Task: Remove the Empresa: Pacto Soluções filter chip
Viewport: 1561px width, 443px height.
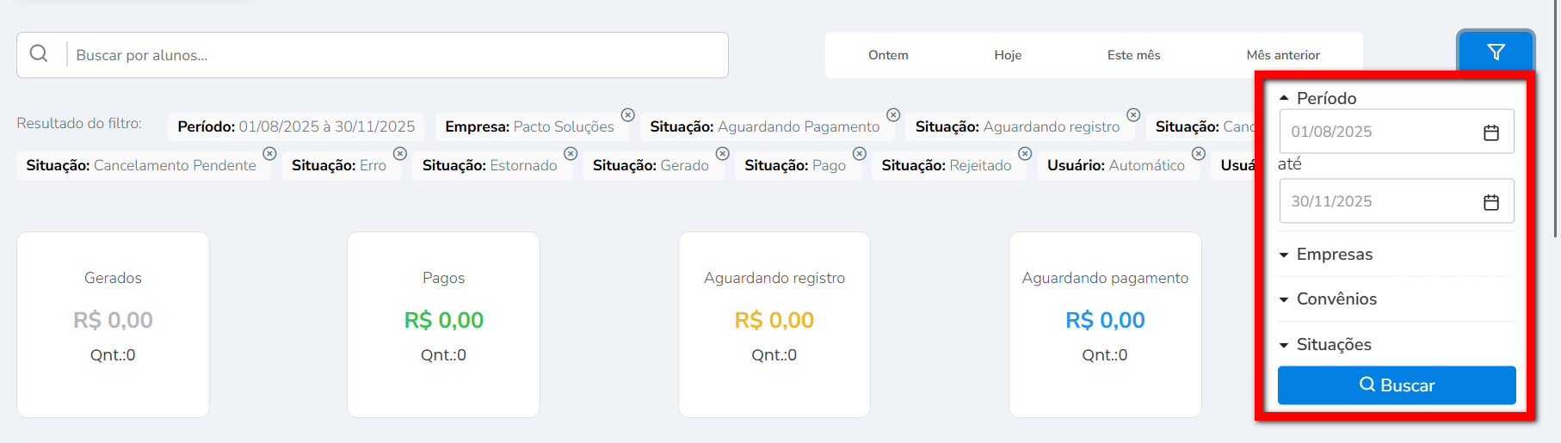Action: click(628, 115)
